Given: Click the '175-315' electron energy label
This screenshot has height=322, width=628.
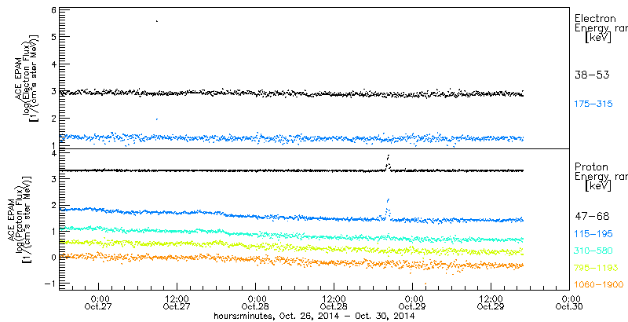Looking at the screenshot, I should click(593, 104).
